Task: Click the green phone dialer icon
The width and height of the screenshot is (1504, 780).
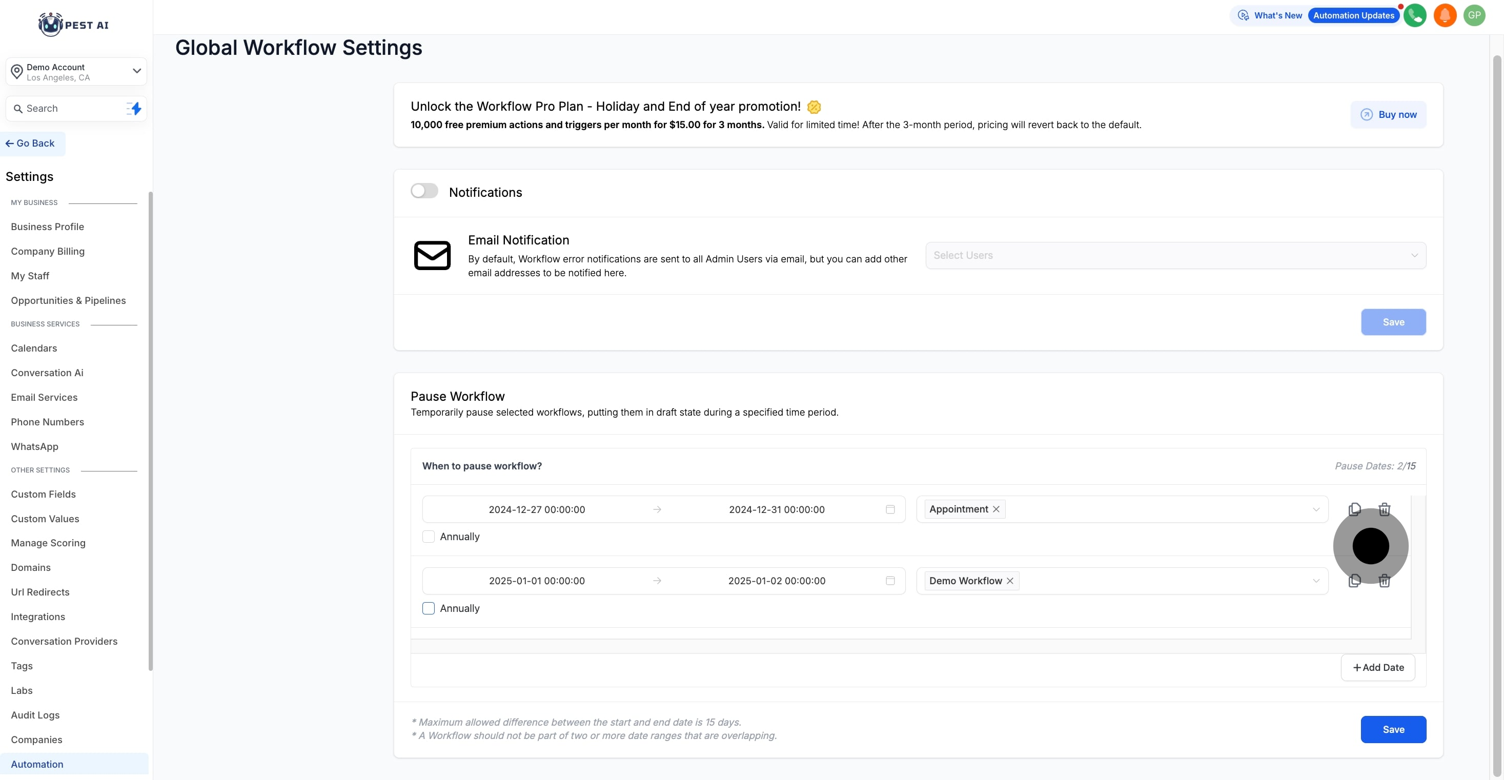Action: pos(1415,16)
